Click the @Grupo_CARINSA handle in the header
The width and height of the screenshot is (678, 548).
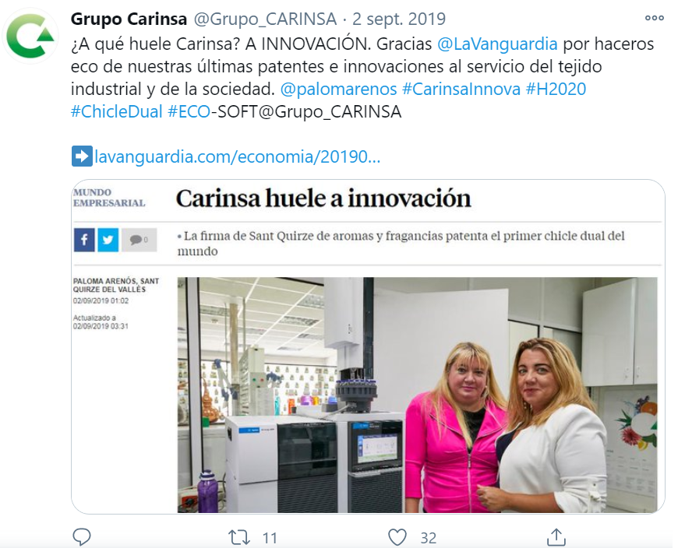tap(265, 19)
